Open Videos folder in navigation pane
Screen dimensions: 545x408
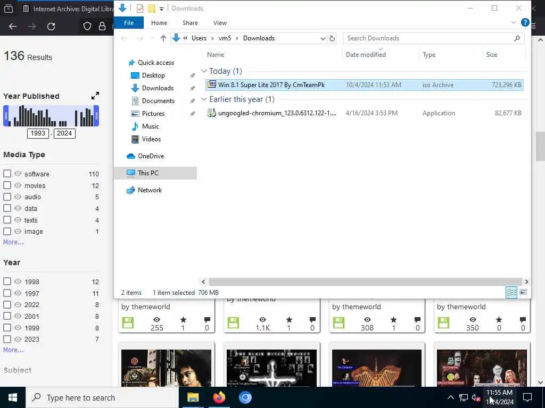tap(151, 139)
